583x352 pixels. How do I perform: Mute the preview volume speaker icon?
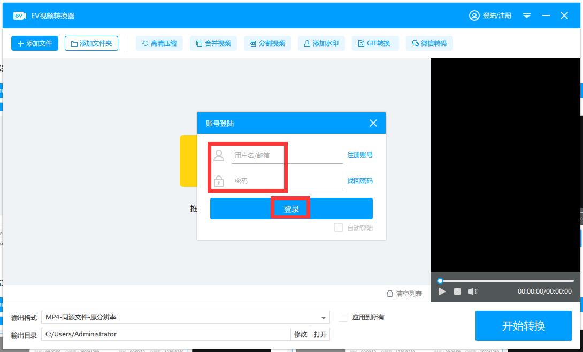pyautogui.click(x=472, y=292)
